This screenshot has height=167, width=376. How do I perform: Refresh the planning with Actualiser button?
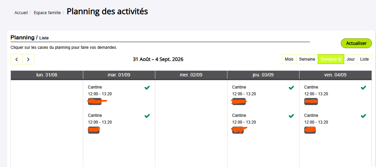click(356, 43)
